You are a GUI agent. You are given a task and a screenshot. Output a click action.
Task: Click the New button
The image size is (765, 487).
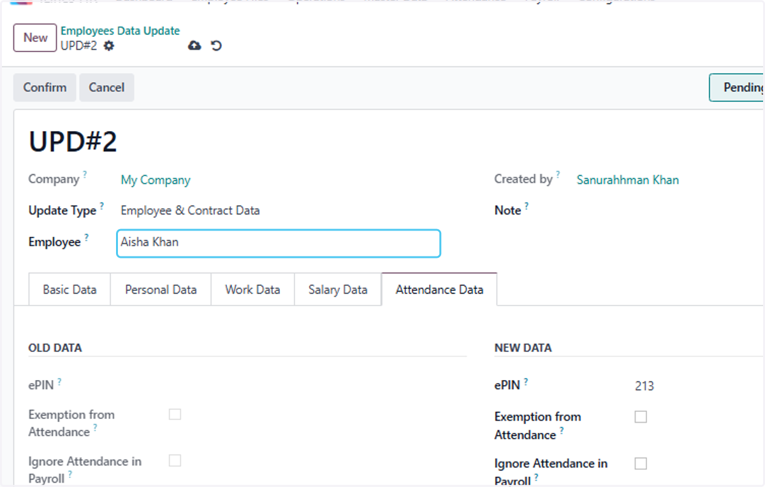[x=35, y=38]
